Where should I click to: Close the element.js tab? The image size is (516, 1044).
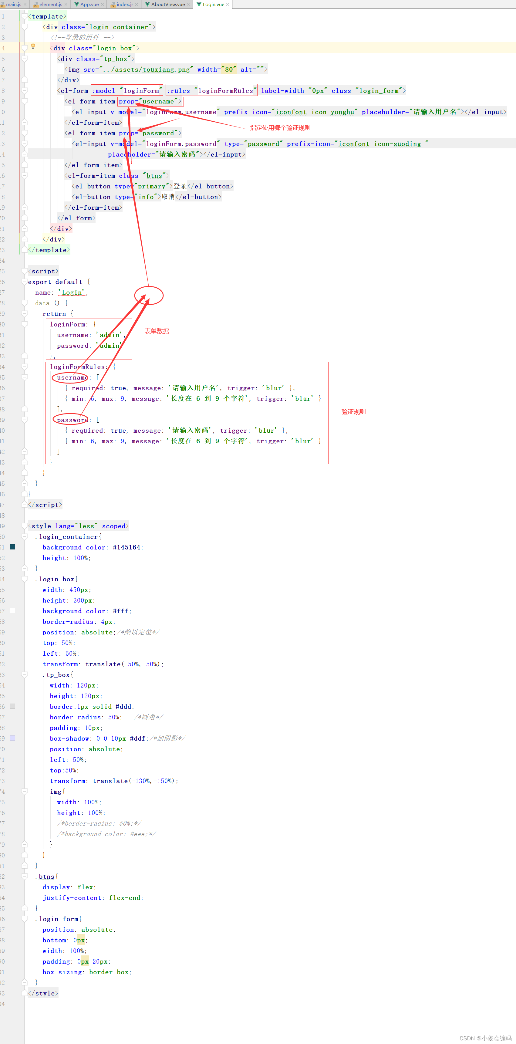(66, 5)
